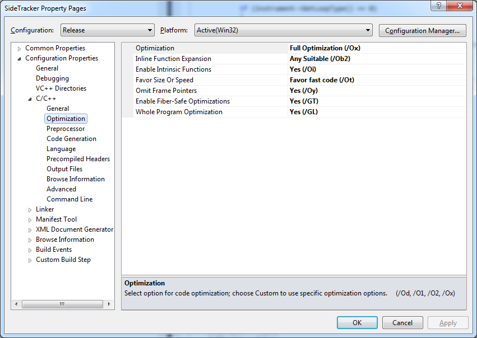Open the Debugging property page
The width and height of the screenshot is (477, 338).
[x=52, y=78]
